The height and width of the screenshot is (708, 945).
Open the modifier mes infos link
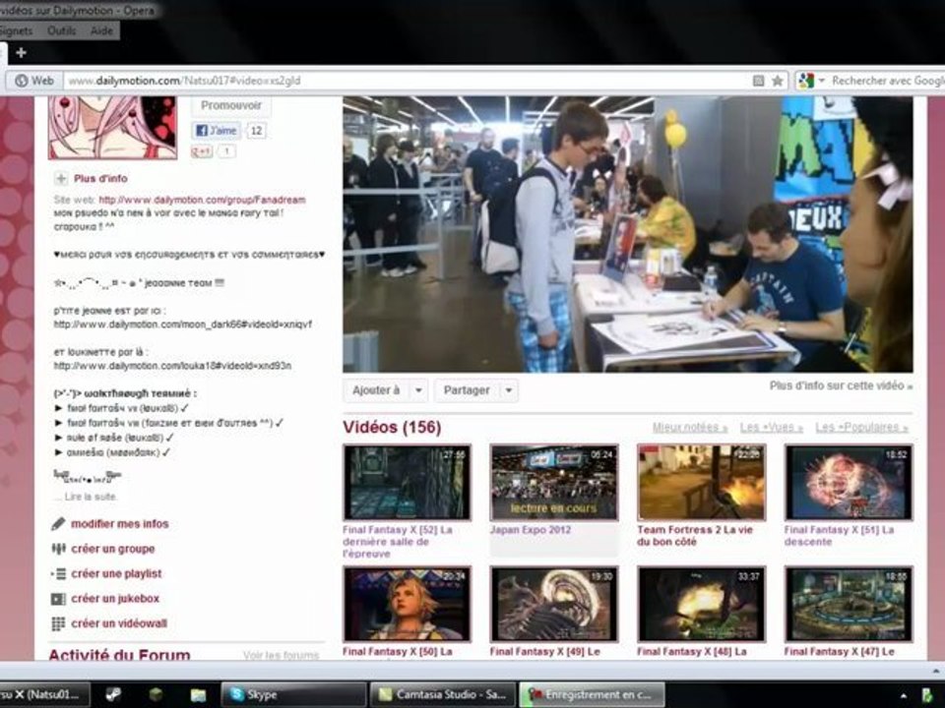pos(120,524)
